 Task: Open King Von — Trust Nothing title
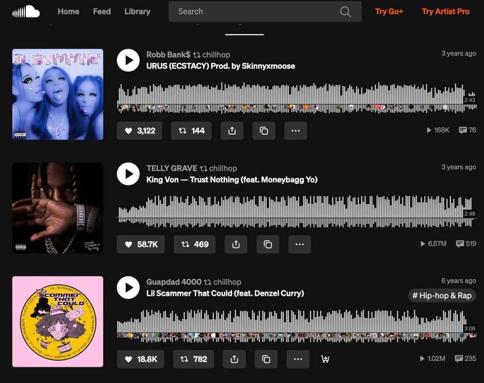tap(232, 180)
